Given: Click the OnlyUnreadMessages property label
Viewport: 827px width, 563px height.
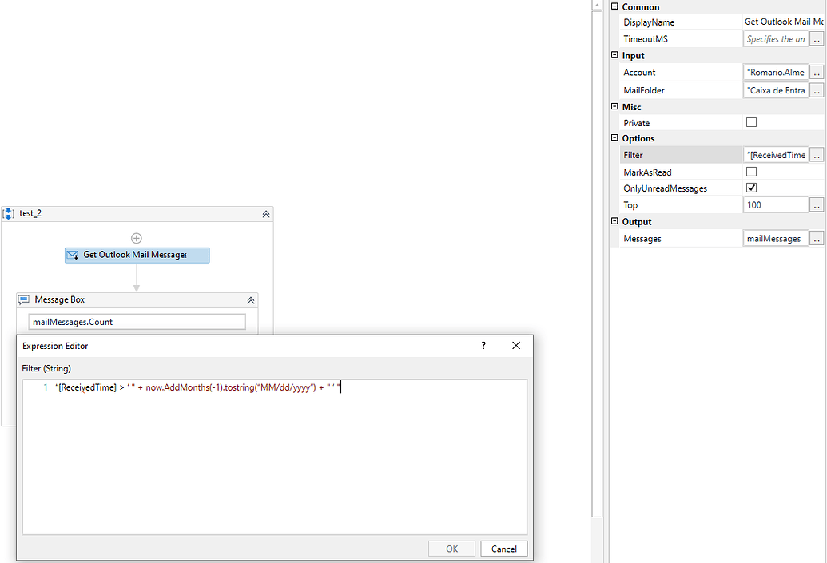Looking at the screenshot, I should (x=665, y=188).
